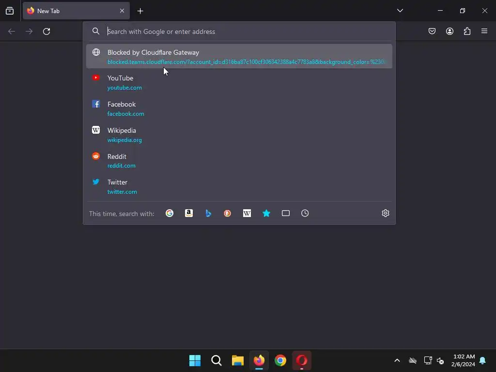Expand the list all tabs chevron
The width and height of the screenshot is (496, 372).
[400, 11]
